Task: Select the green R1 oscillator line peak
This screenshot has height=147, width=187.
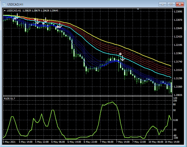Action: (112, 102)
